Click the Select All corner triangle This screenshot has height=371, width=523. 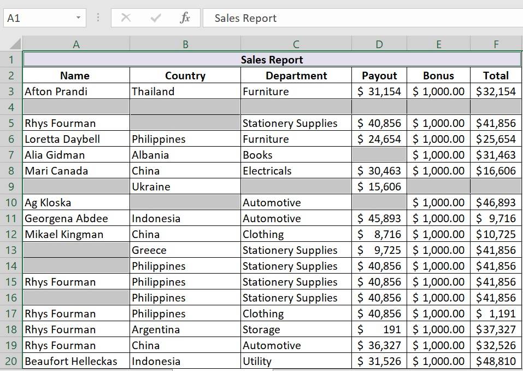point(15,44)
